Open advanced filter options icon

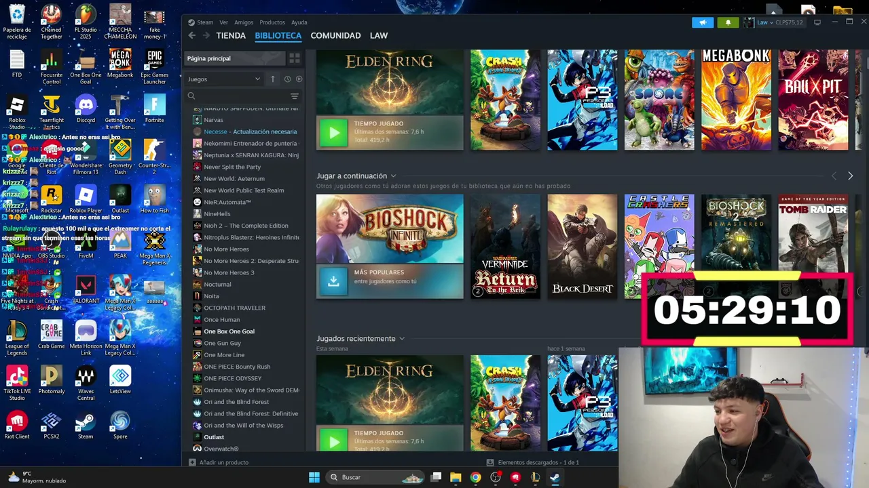click(295, 96)
